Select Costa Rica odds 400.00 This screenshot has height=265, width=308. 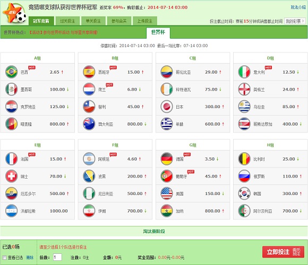point(290,124)
